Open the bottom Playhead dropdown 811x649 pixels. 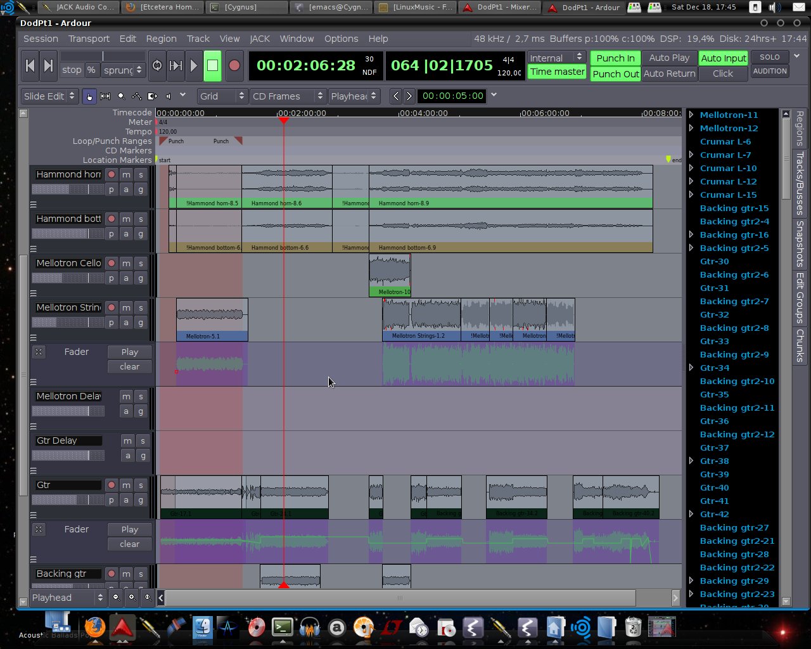click(x=67, y=597)
